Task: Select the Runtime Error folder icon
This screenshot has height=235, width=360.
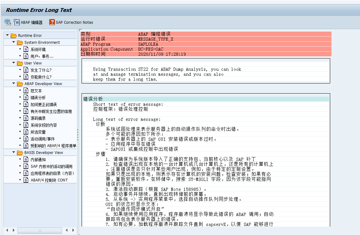Action: (x=14, y=35)
